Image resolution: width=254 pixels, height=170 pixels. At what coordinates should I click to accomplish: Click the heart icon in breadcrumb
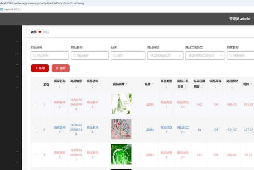click(40, 32)
